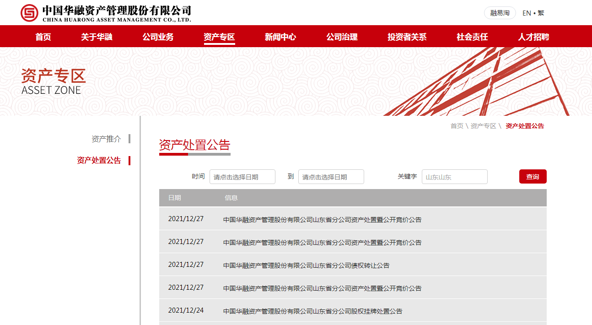Click the 首页 breadcrumb link
The height and width of the screenshot is (325, 592).
point(457,126)
